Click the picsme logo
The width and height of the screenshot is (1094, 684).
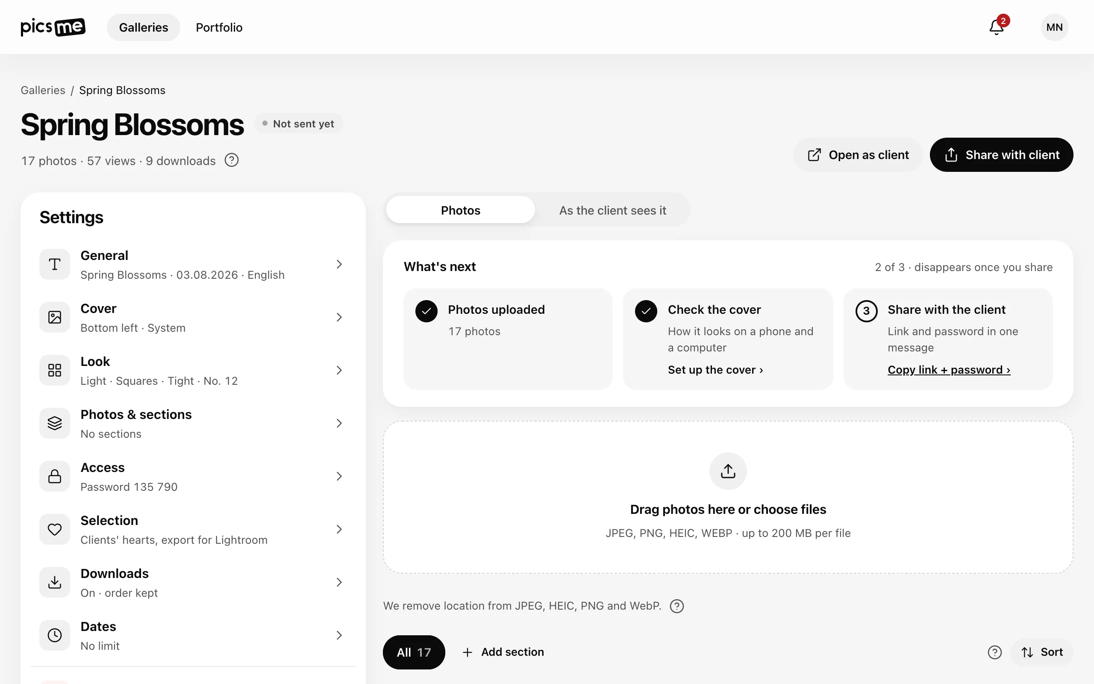(x=53, y=27)
